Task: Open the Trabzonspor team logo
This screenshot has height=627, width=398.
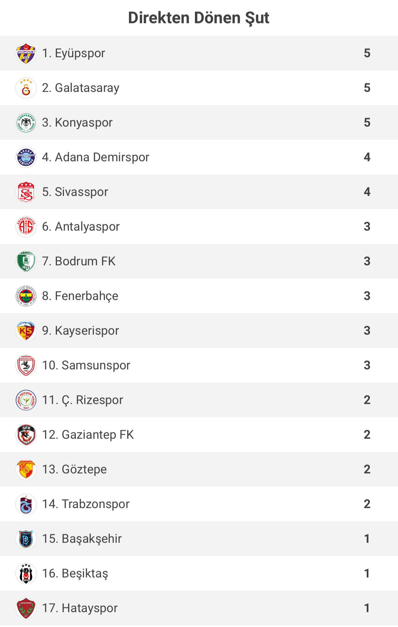Action: coord(26,504)
